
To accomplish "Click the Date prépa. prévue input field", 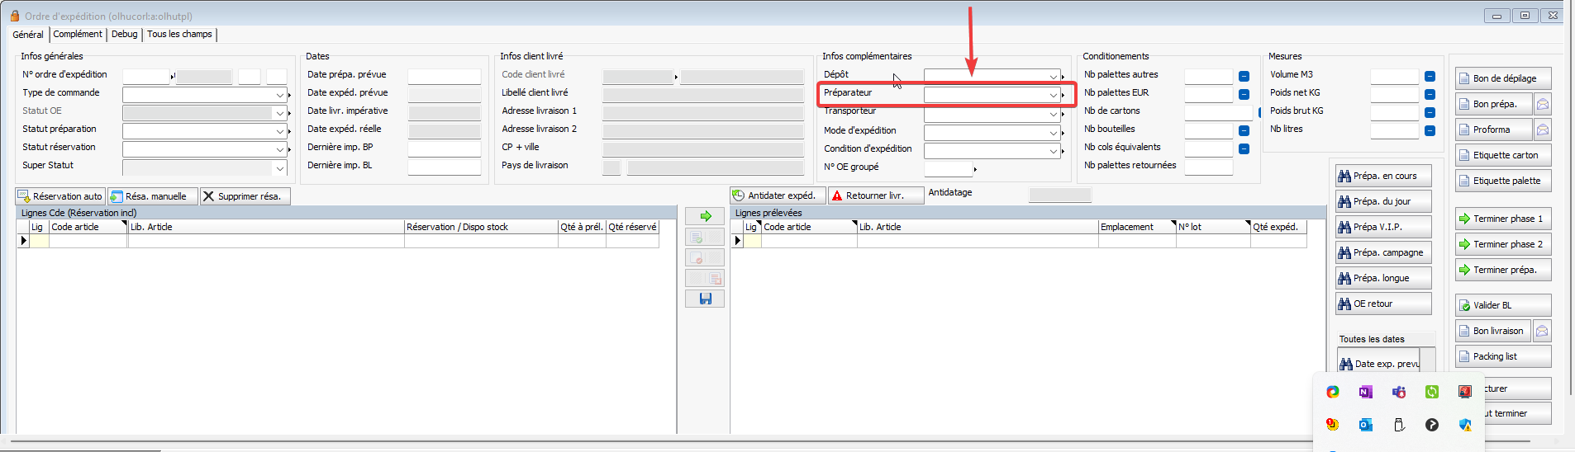I will (444, 76).
